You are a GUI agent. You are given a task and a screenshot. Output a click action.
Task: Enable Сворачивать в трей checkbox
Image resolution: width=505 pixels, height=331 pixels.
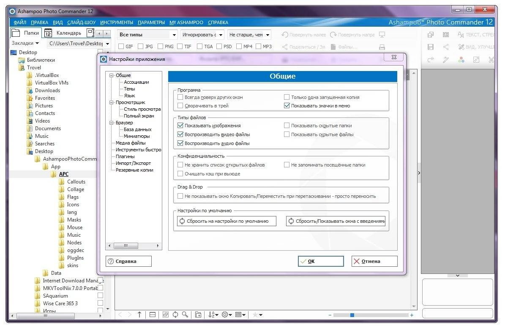(180, 105)
